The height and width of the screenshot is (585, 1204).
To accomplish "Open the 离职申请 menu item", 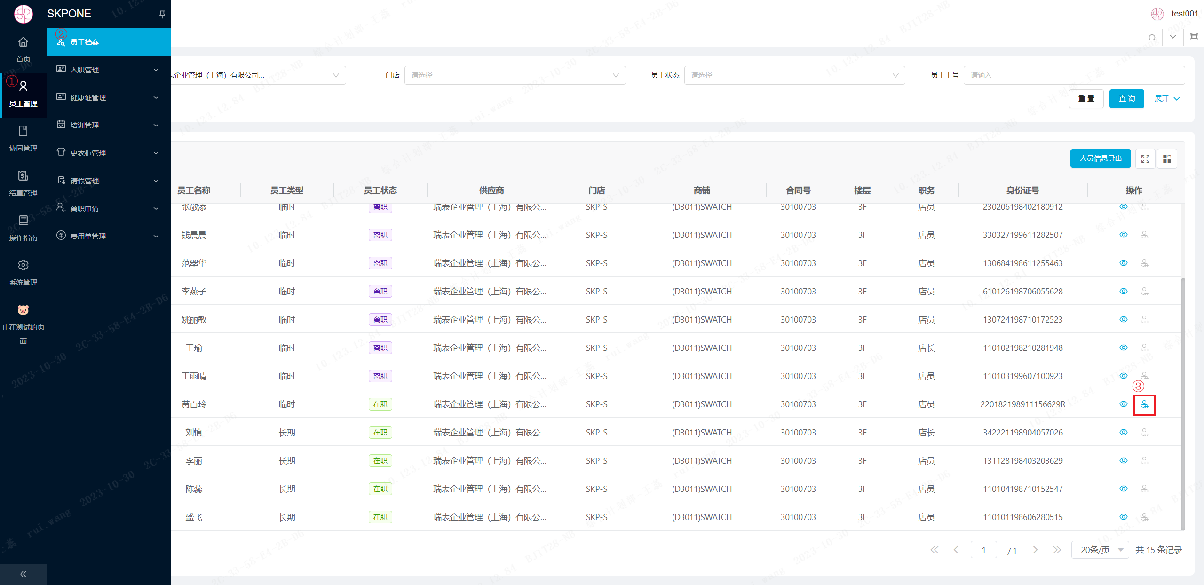I will click(x=109, y=208).
